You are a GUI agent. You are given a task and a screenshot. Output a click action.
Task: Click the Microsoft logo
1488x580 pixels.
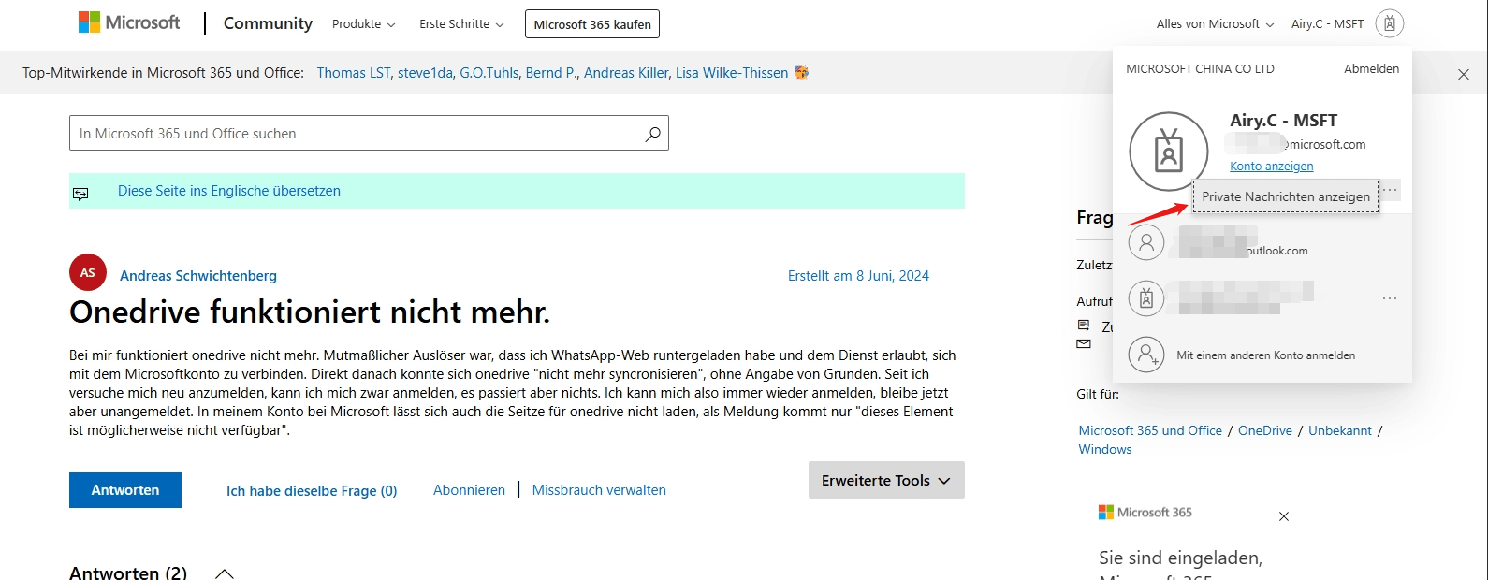pyautogui.click(x=129, y=22)
